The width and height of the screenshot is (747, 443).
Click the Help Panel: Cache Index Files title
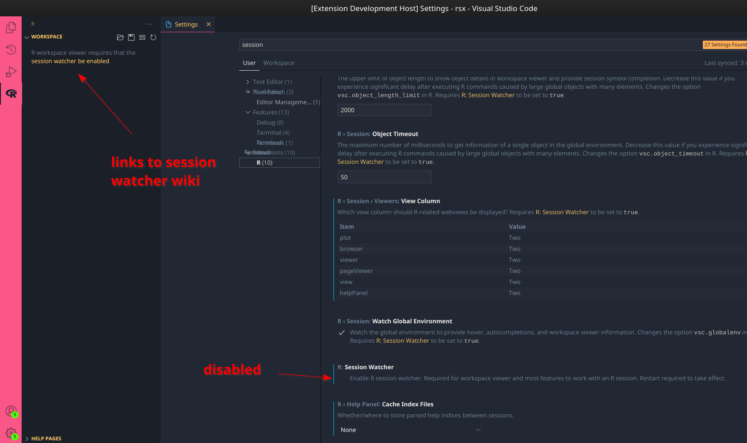coord(385,404)
